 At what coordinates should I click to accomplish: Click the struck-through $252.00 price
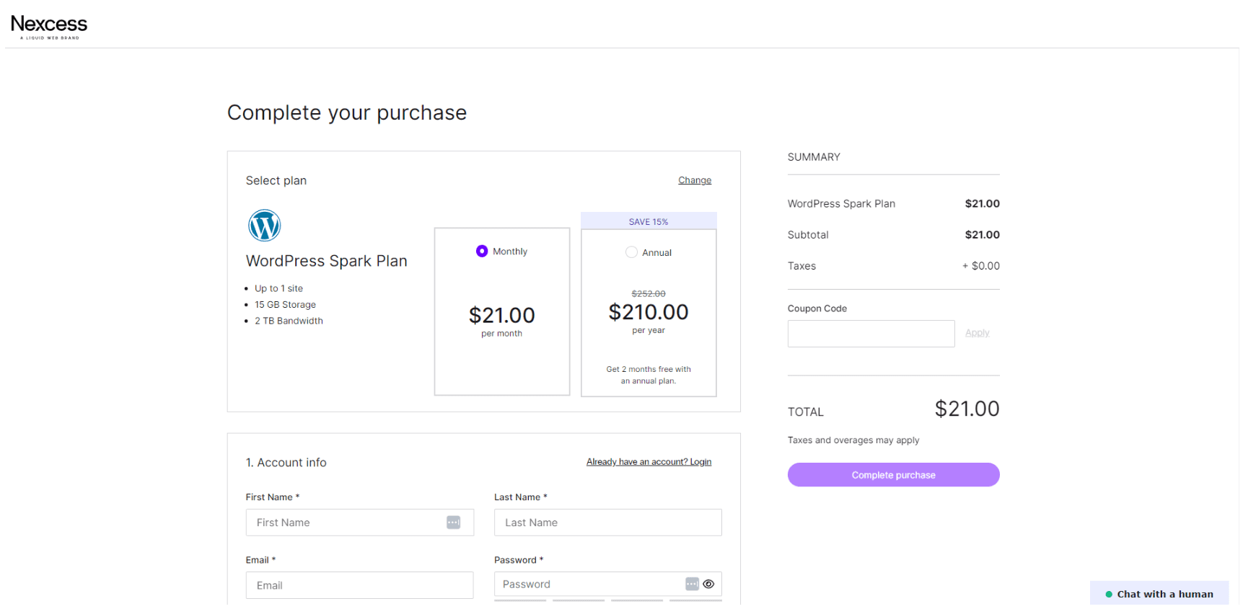click(x=649, y=294)
